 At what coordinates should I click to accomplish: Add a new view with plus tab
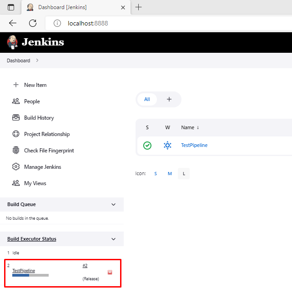pos(169,99)
